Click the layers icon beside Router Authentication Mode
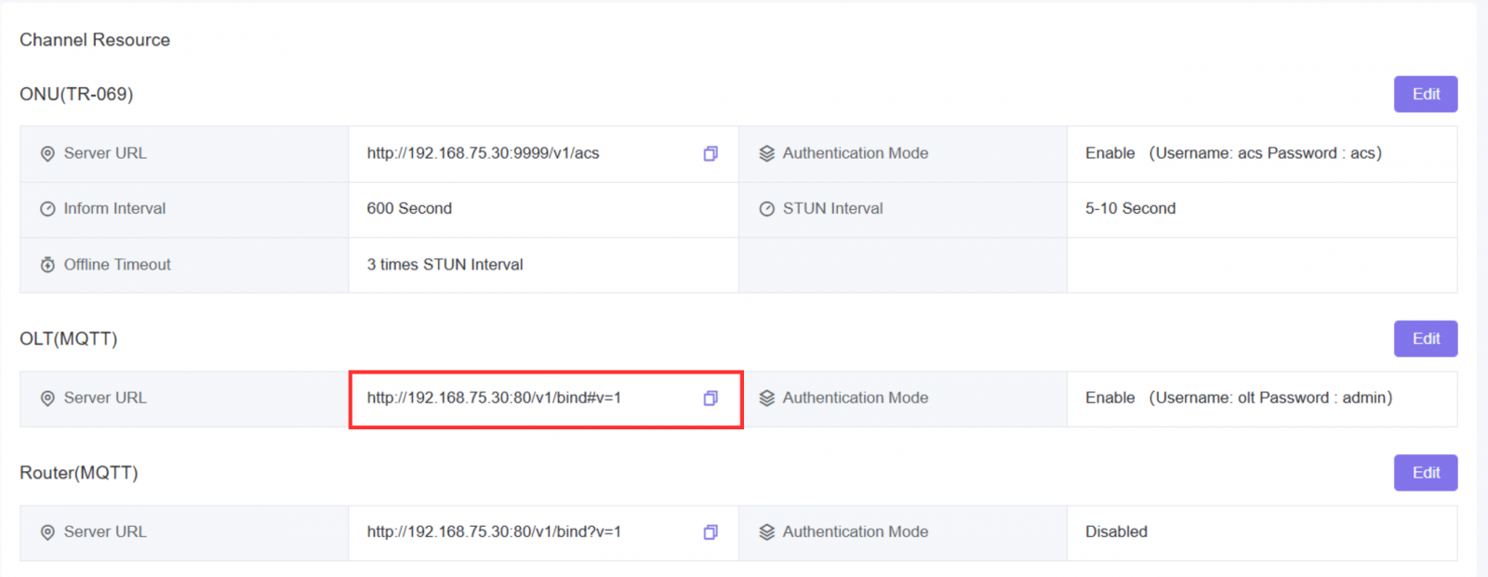1488x577 pixels. click(765, 531)
